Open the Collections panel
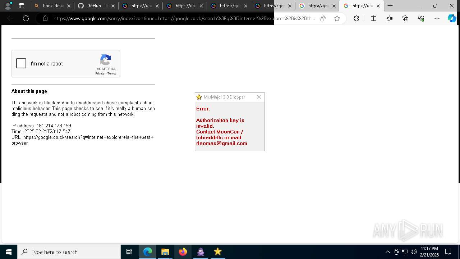 (x=405, y=18)
